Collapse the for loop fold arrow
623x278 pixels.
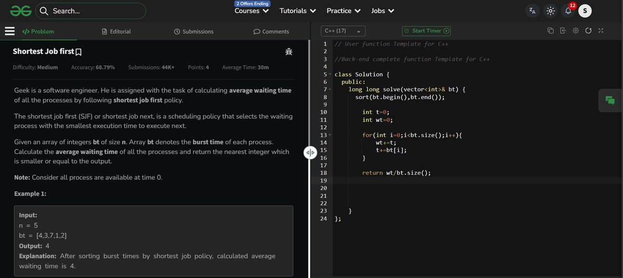tap(330, 135)
